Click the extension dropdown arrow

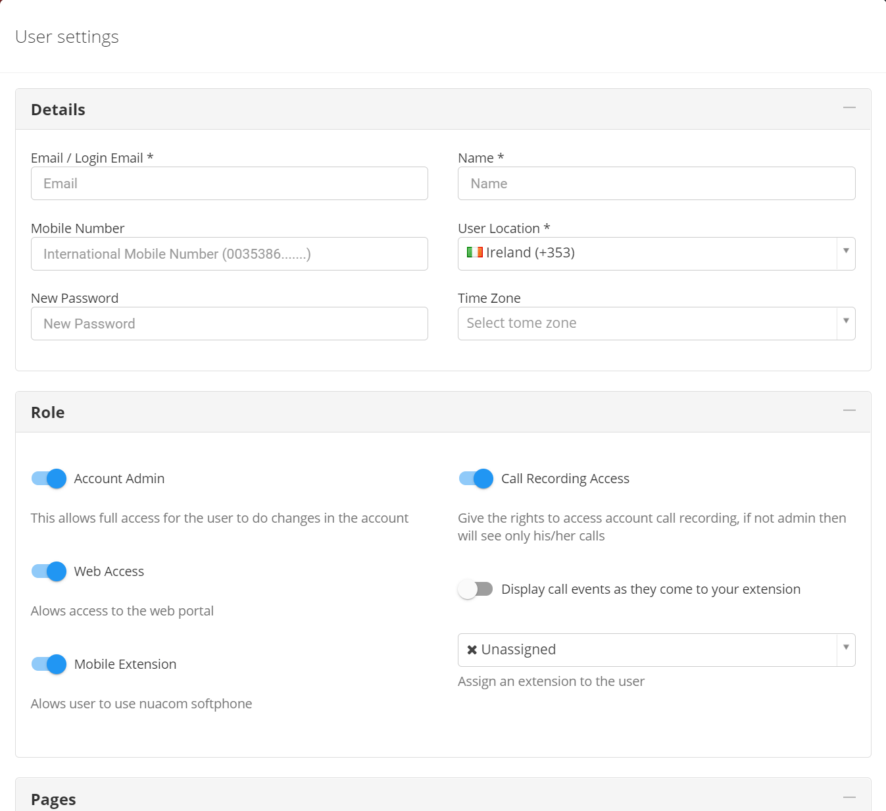click(x=846, y=647)
